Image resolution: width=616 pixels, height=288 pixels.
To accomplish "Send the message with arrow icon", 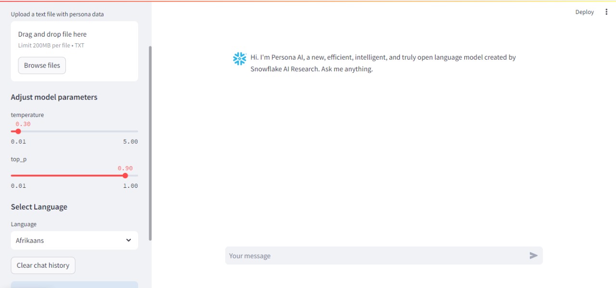I will click(x=533, y=256).
